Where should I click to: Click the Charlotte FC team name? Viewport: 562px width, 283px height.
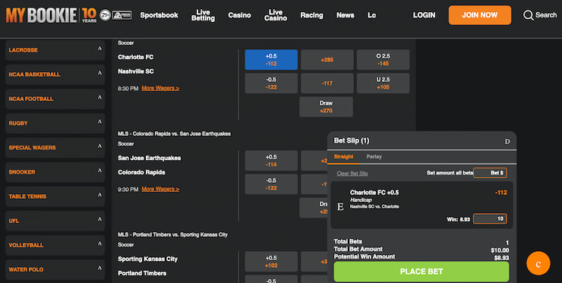pyautogui.click(x=135, y=57)
